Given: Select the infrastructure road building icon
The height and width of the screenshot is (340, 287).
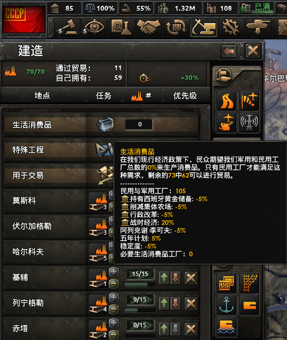Looking at the screenshot, I should [226, 100].
